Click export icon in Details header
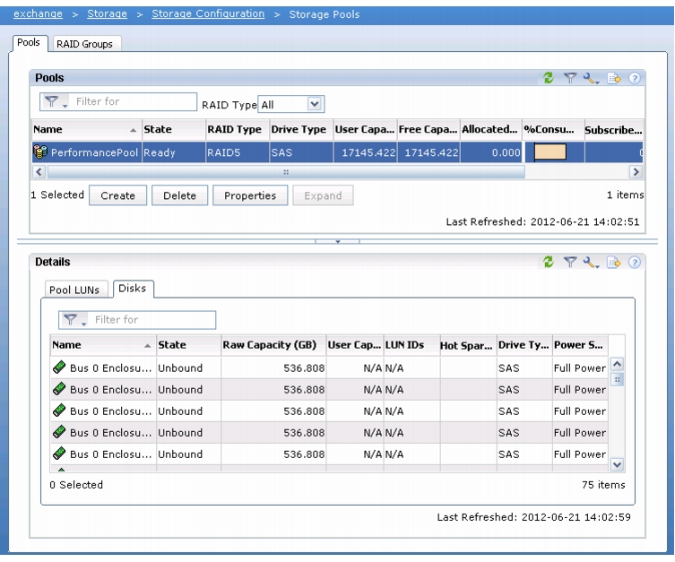Viewport: 675px width, 562px height. (614, 263)
